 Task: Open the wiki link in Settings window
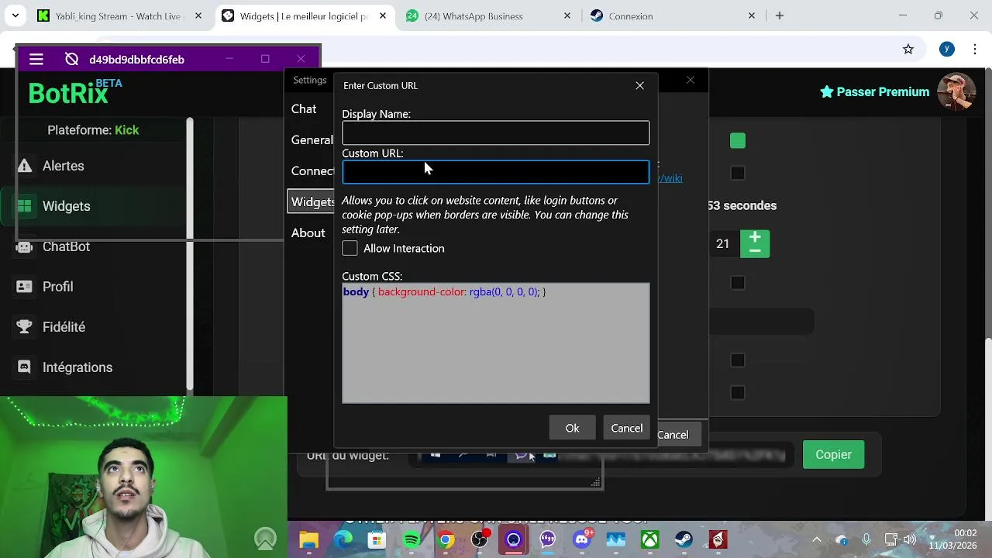(670, 178)
